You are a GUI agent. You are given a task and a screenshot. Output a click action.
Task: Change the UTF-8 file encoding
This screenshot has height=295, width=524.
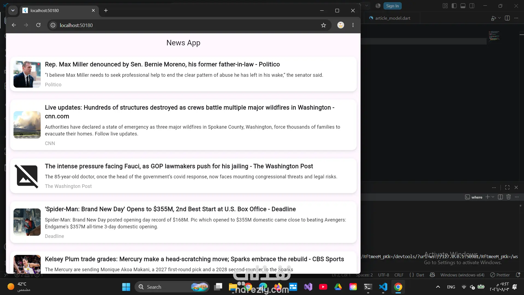pyautogui.click(x=383, y=275)
